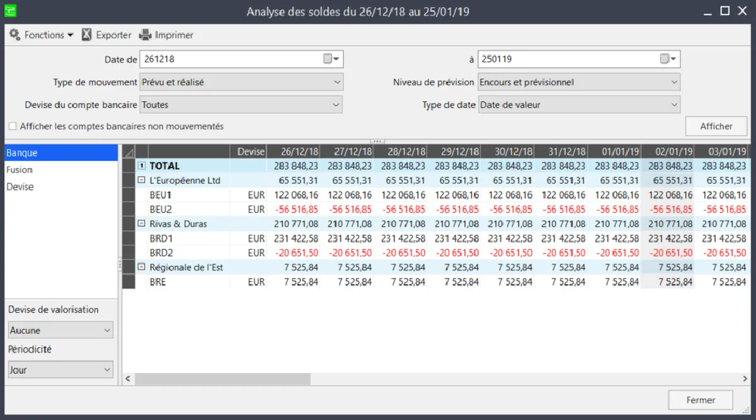Screen dimensions: 756x420
Task: Open the calendar picker for end date
Action: click(668, 59)
